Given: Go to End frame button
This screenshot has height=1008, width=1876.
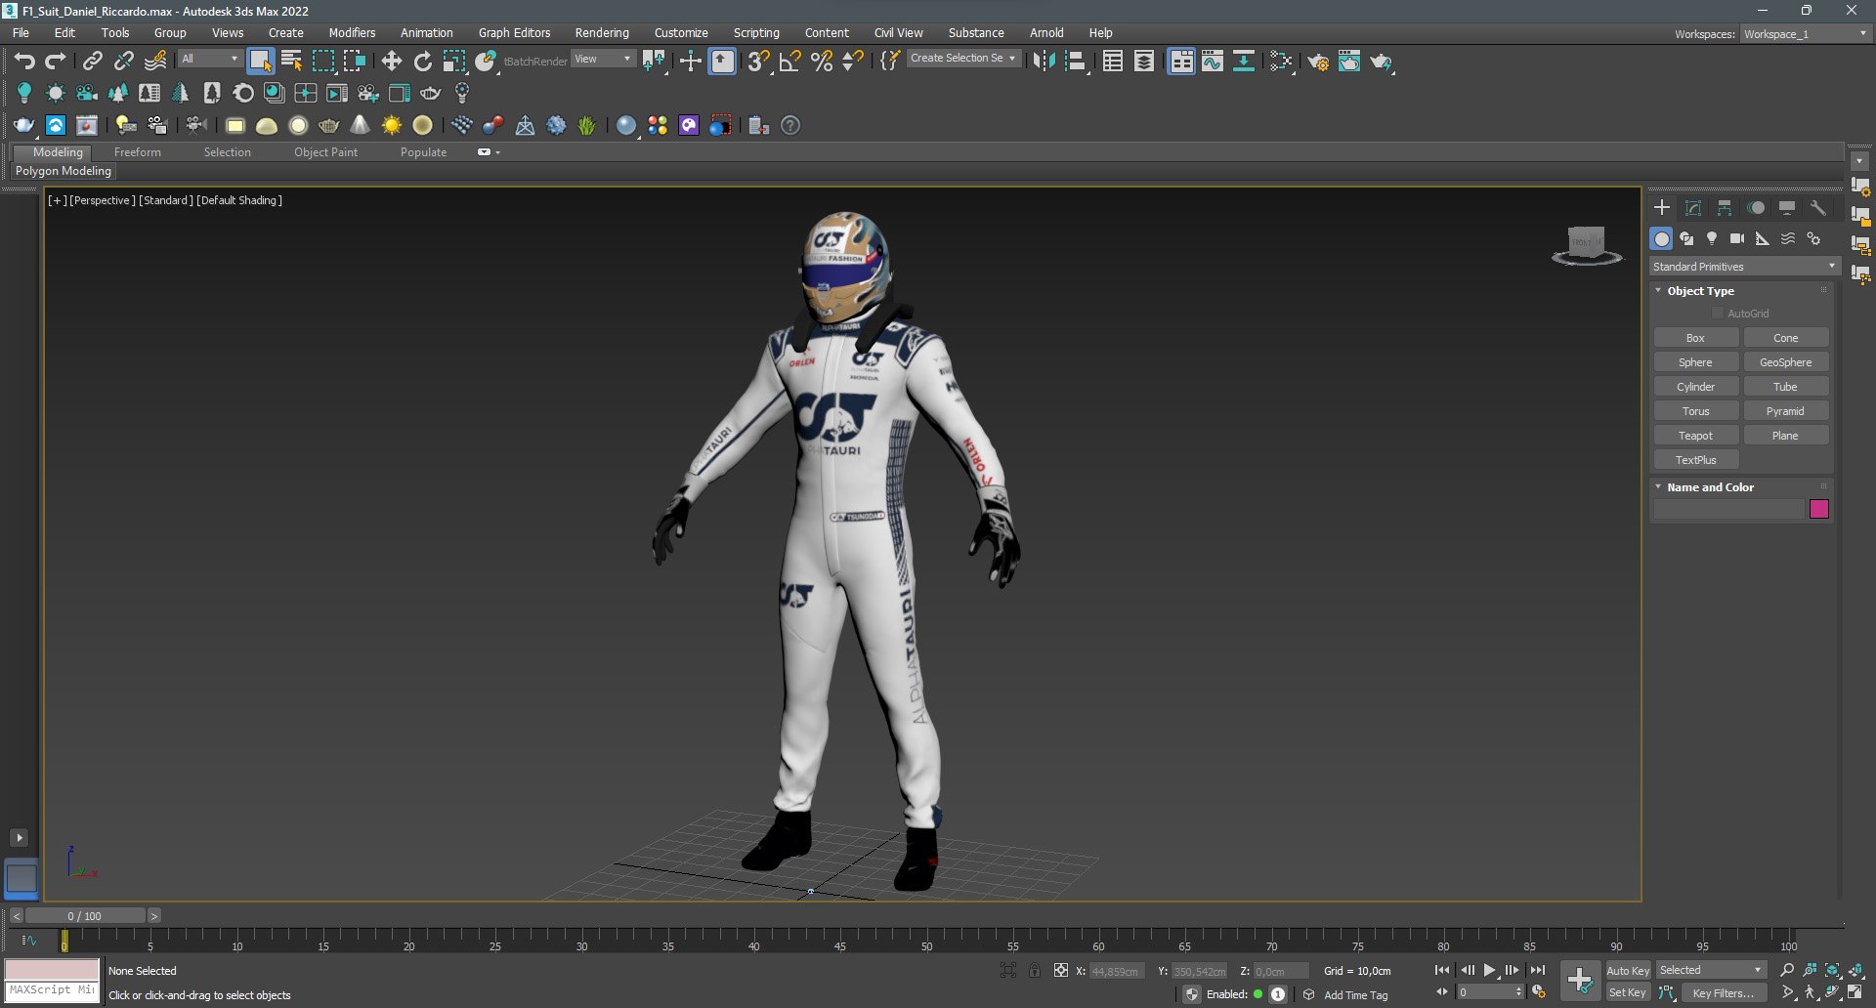Looking at the screenshot, I should point(1537,970).
